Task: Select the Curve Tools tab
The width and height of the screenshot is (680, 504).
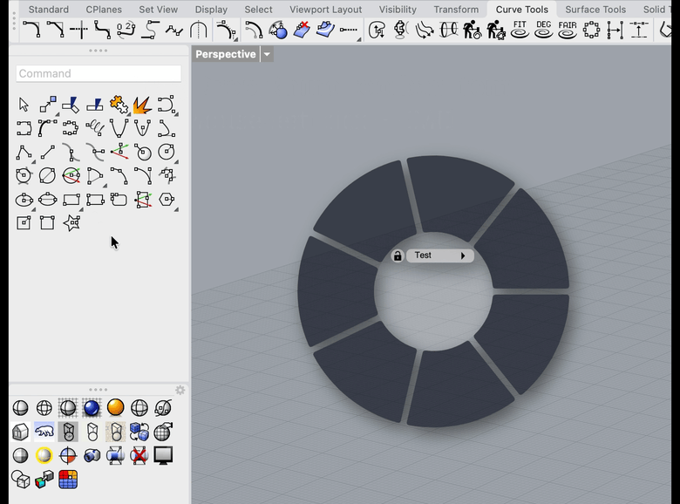Action: (x=521, y=9)
